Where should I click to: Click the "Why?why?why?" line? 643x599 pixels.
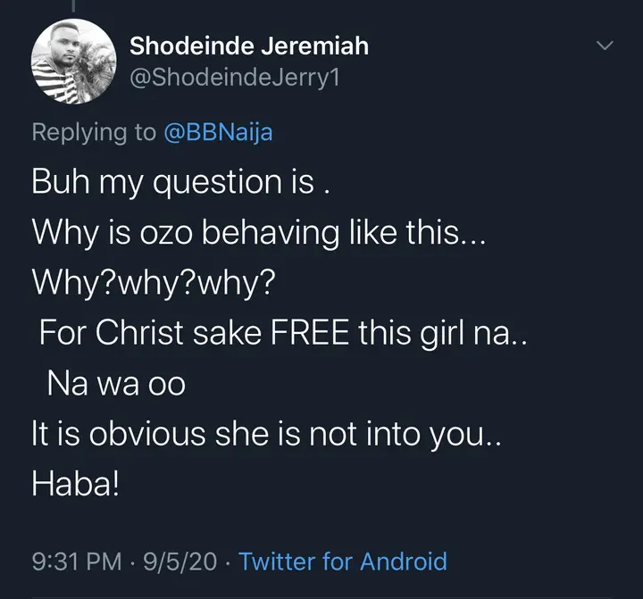click(155, 283)
